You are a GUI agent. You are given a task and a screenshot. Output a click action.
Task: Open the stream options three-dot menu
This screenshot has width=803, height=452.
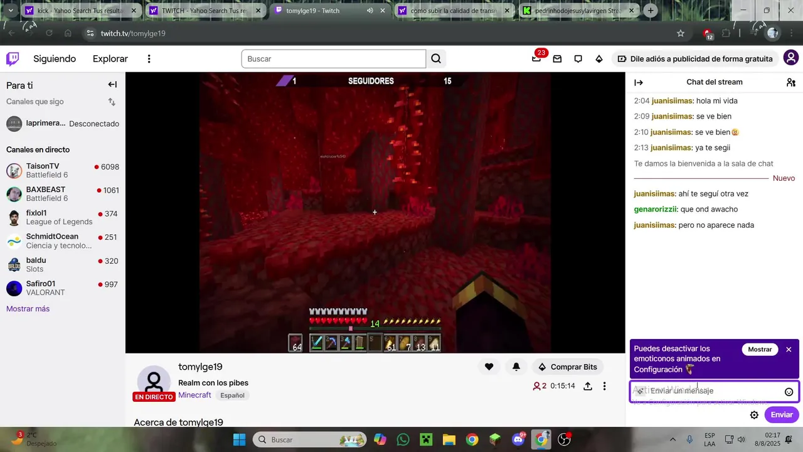(x=605, y=386)
